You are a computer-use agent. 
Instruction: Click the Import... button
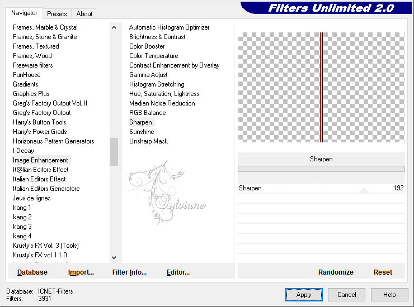pyautogui.click(x=81, y=272)
